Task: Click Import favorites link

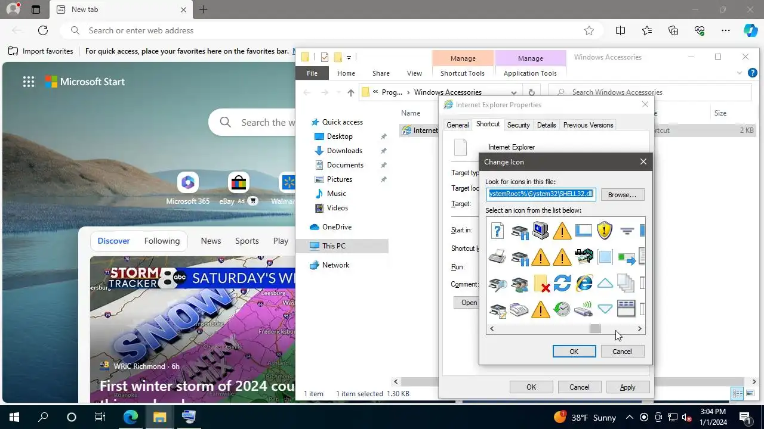Action: [41, 51]
